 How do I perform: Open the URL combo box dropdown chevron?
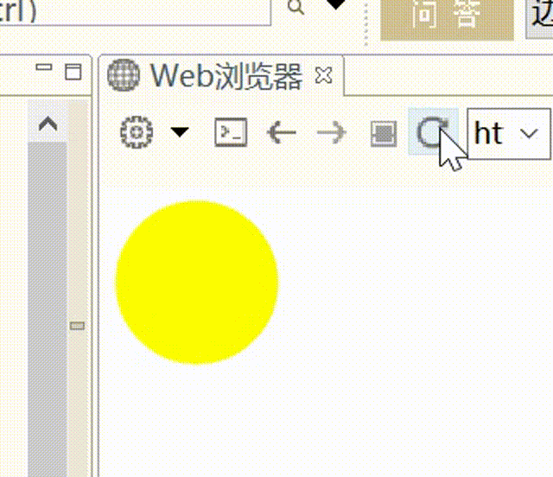[x=529, y=133]
